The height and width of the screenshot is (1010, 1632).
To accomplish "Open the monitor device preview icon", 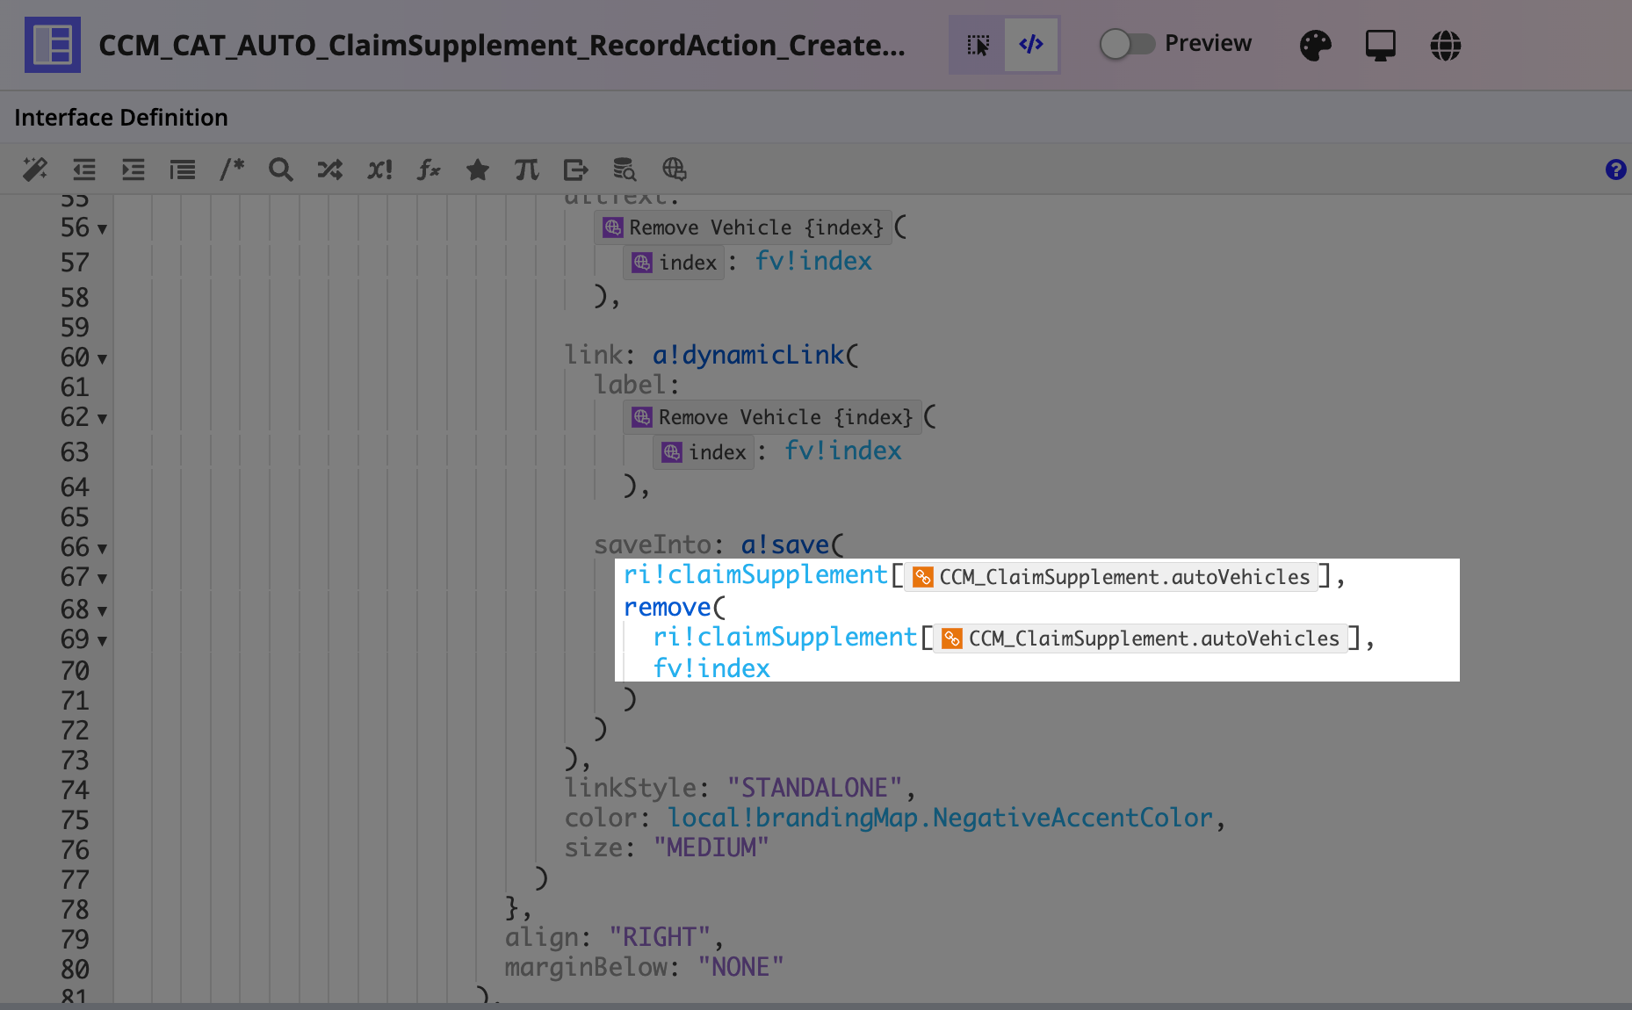I will click(x=1380, y=45).
